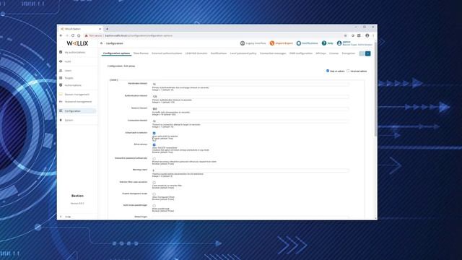Click the browser address bar URL

139,35
